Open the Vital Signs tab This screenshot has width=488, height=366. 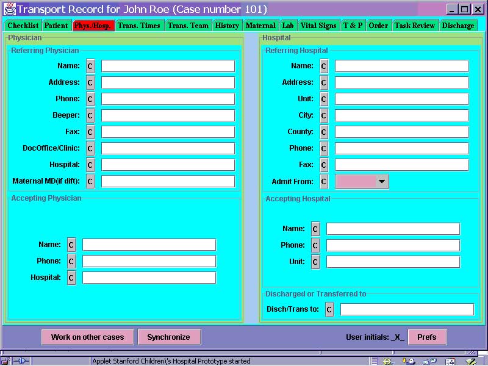[318, 26]
